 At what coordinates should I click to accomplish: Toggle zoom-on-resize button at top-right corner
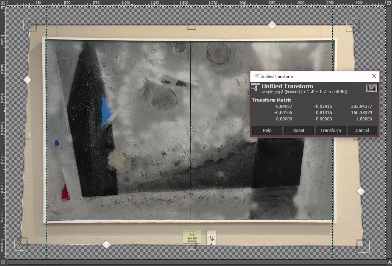coord(389,3)
